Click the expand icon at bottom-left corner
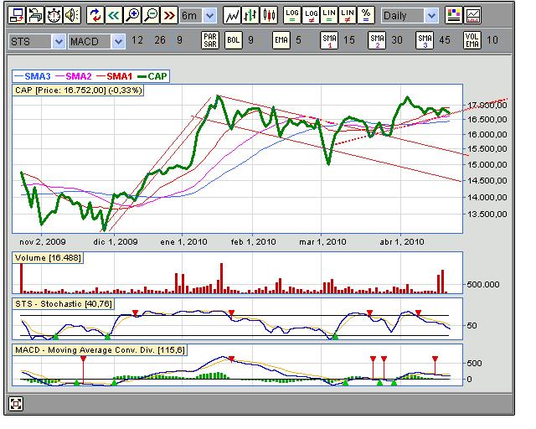The height and width of the screenshot is (429, 536). click(16, 403)
